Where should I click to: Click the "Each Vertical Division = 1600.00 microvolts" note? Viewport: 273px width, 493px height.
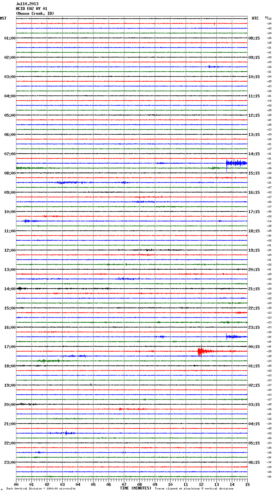point(41,489)
